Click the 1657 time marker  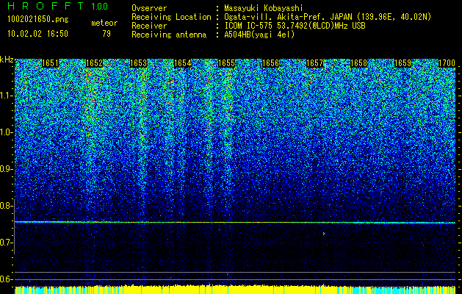314,63
